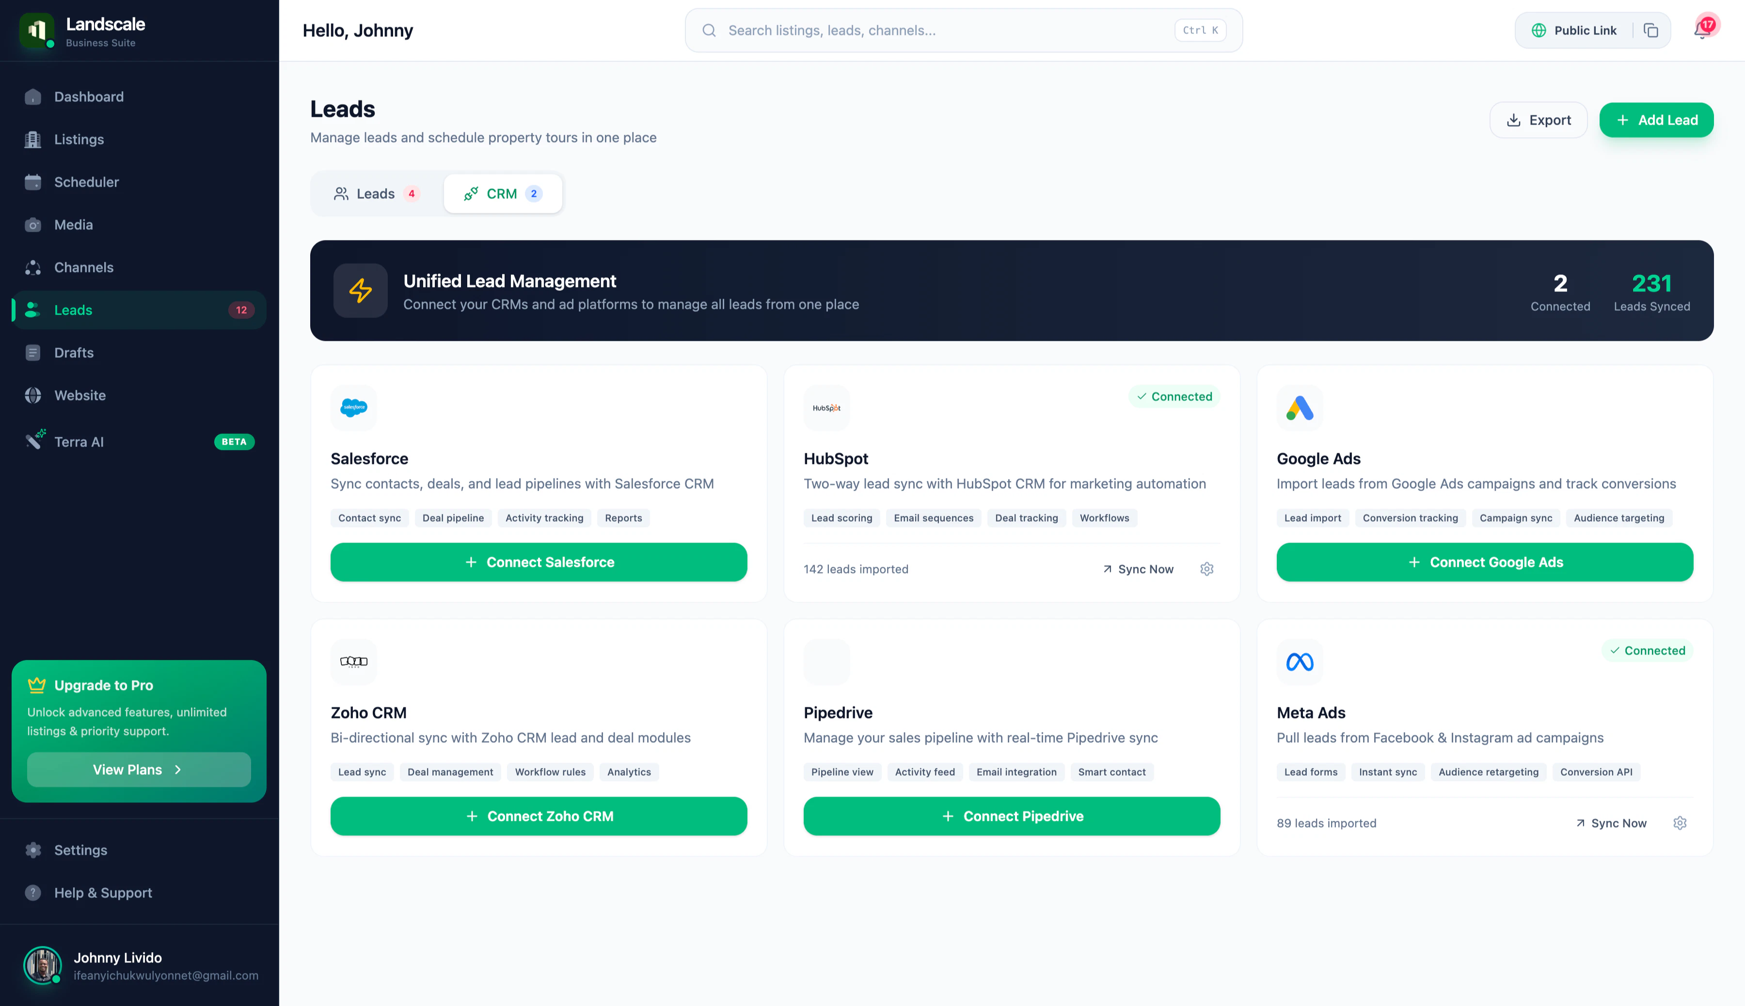Click the Google Ads logo icon
The height and width of the screenshot is (1006, 1745).
[1300, 408]
